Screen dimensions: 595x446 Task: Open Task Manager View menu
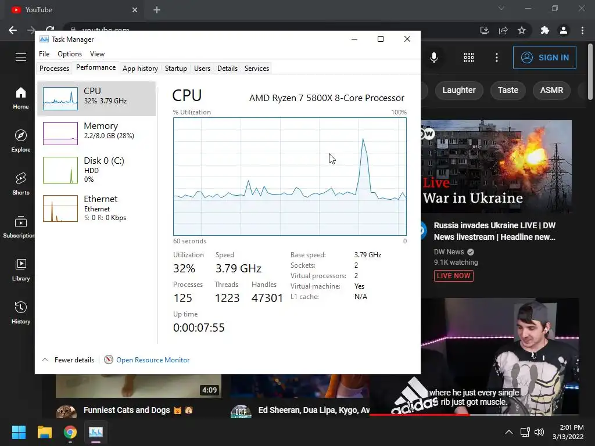click(97, 54)
